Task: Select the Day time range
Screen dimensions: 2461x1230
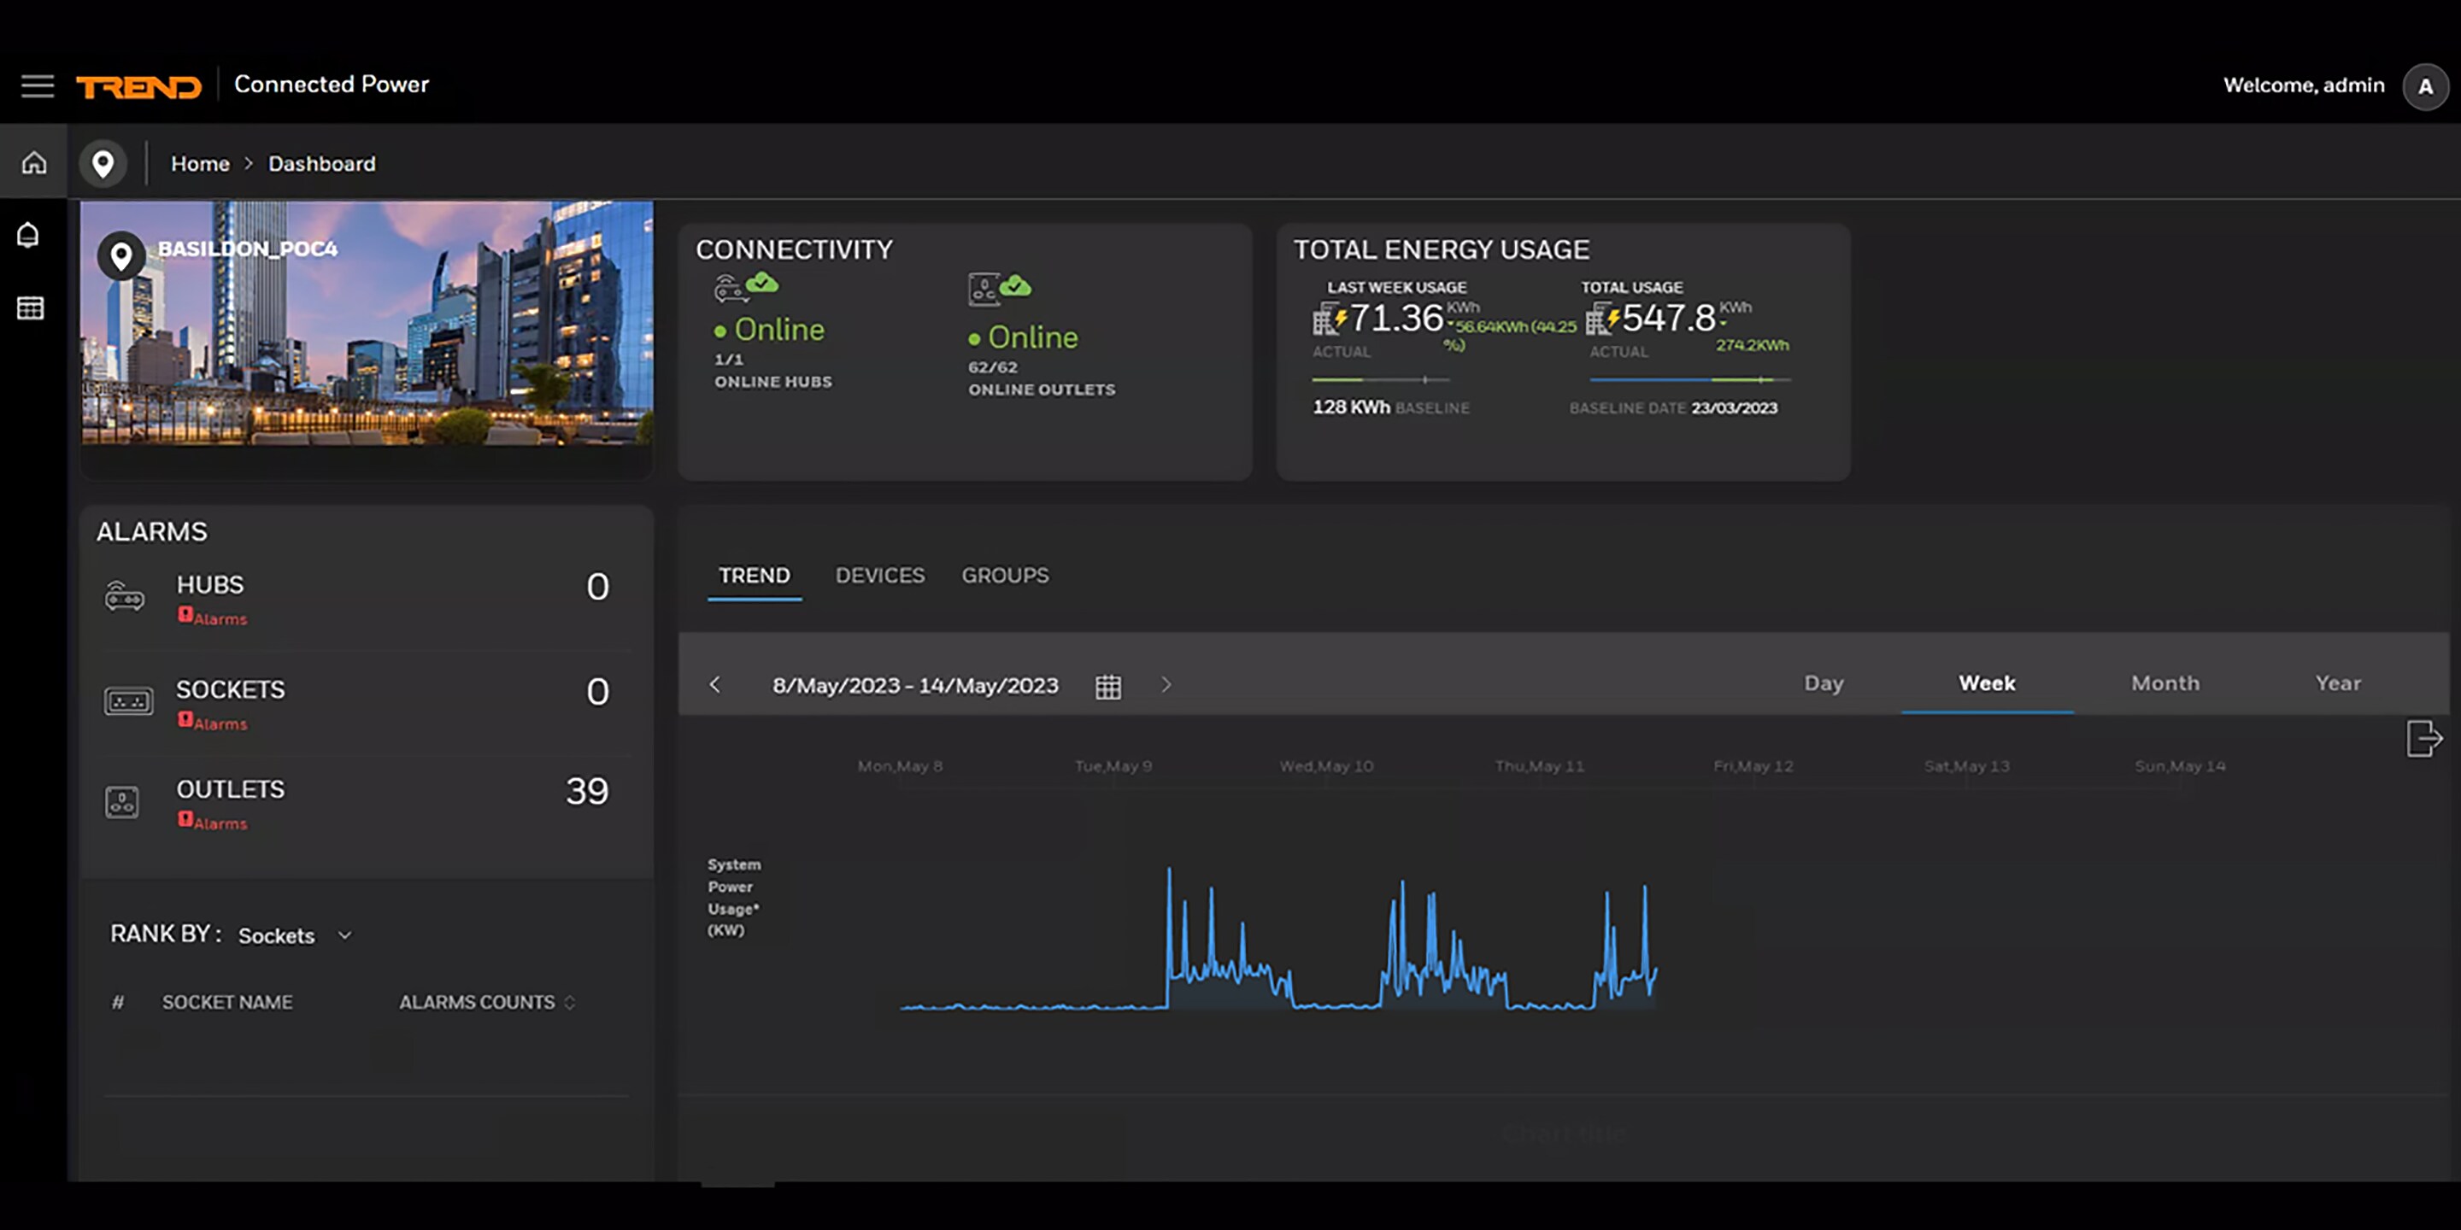Action: 1824,683
